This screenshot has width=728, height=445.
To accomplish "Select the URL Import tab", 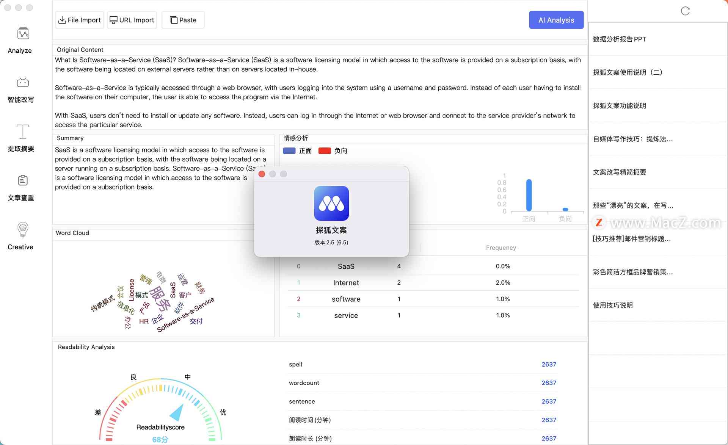I will (132, 20).
